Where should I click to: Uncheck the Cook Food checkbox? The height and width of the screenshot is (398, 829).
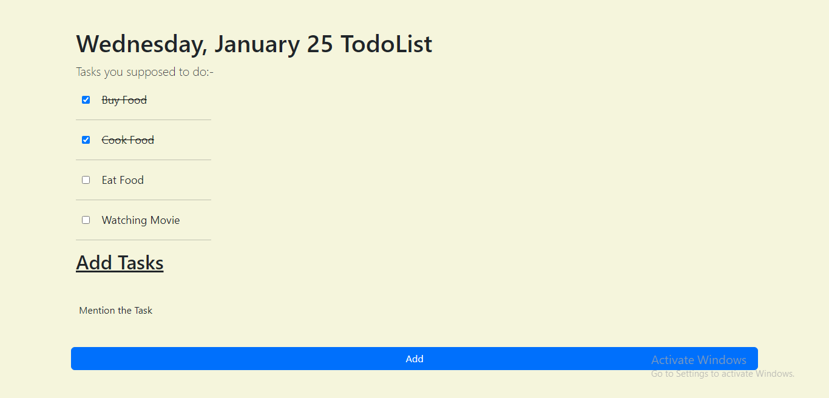(x=86, y=140)
